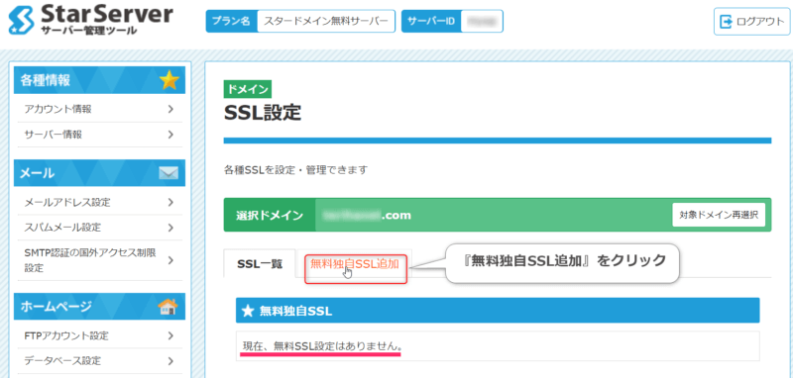Image resolution: width=793 pixels, height=378 pixels.
Task: Click the ホームページ sidebar section header
Action: [x=100, y=307]
